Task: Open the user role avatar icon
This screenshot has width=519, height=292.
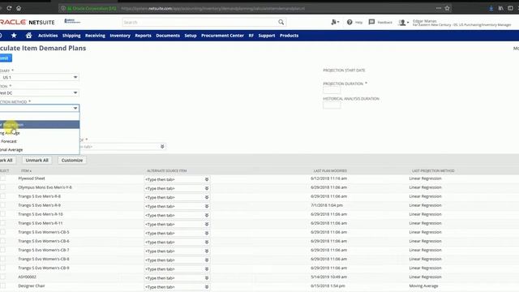Action: [x=403, y=23]
